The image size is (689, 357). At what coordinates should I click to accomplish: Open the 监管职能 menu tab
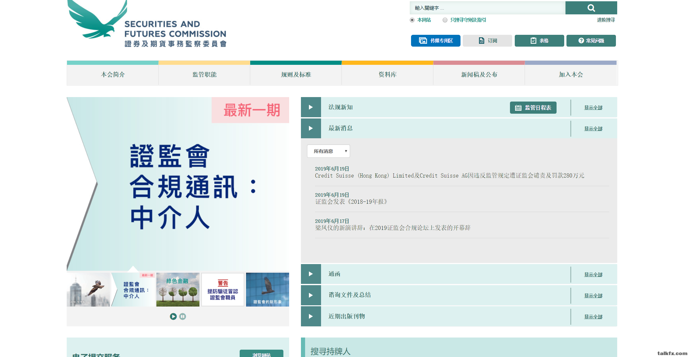click(x=204, y=74)
